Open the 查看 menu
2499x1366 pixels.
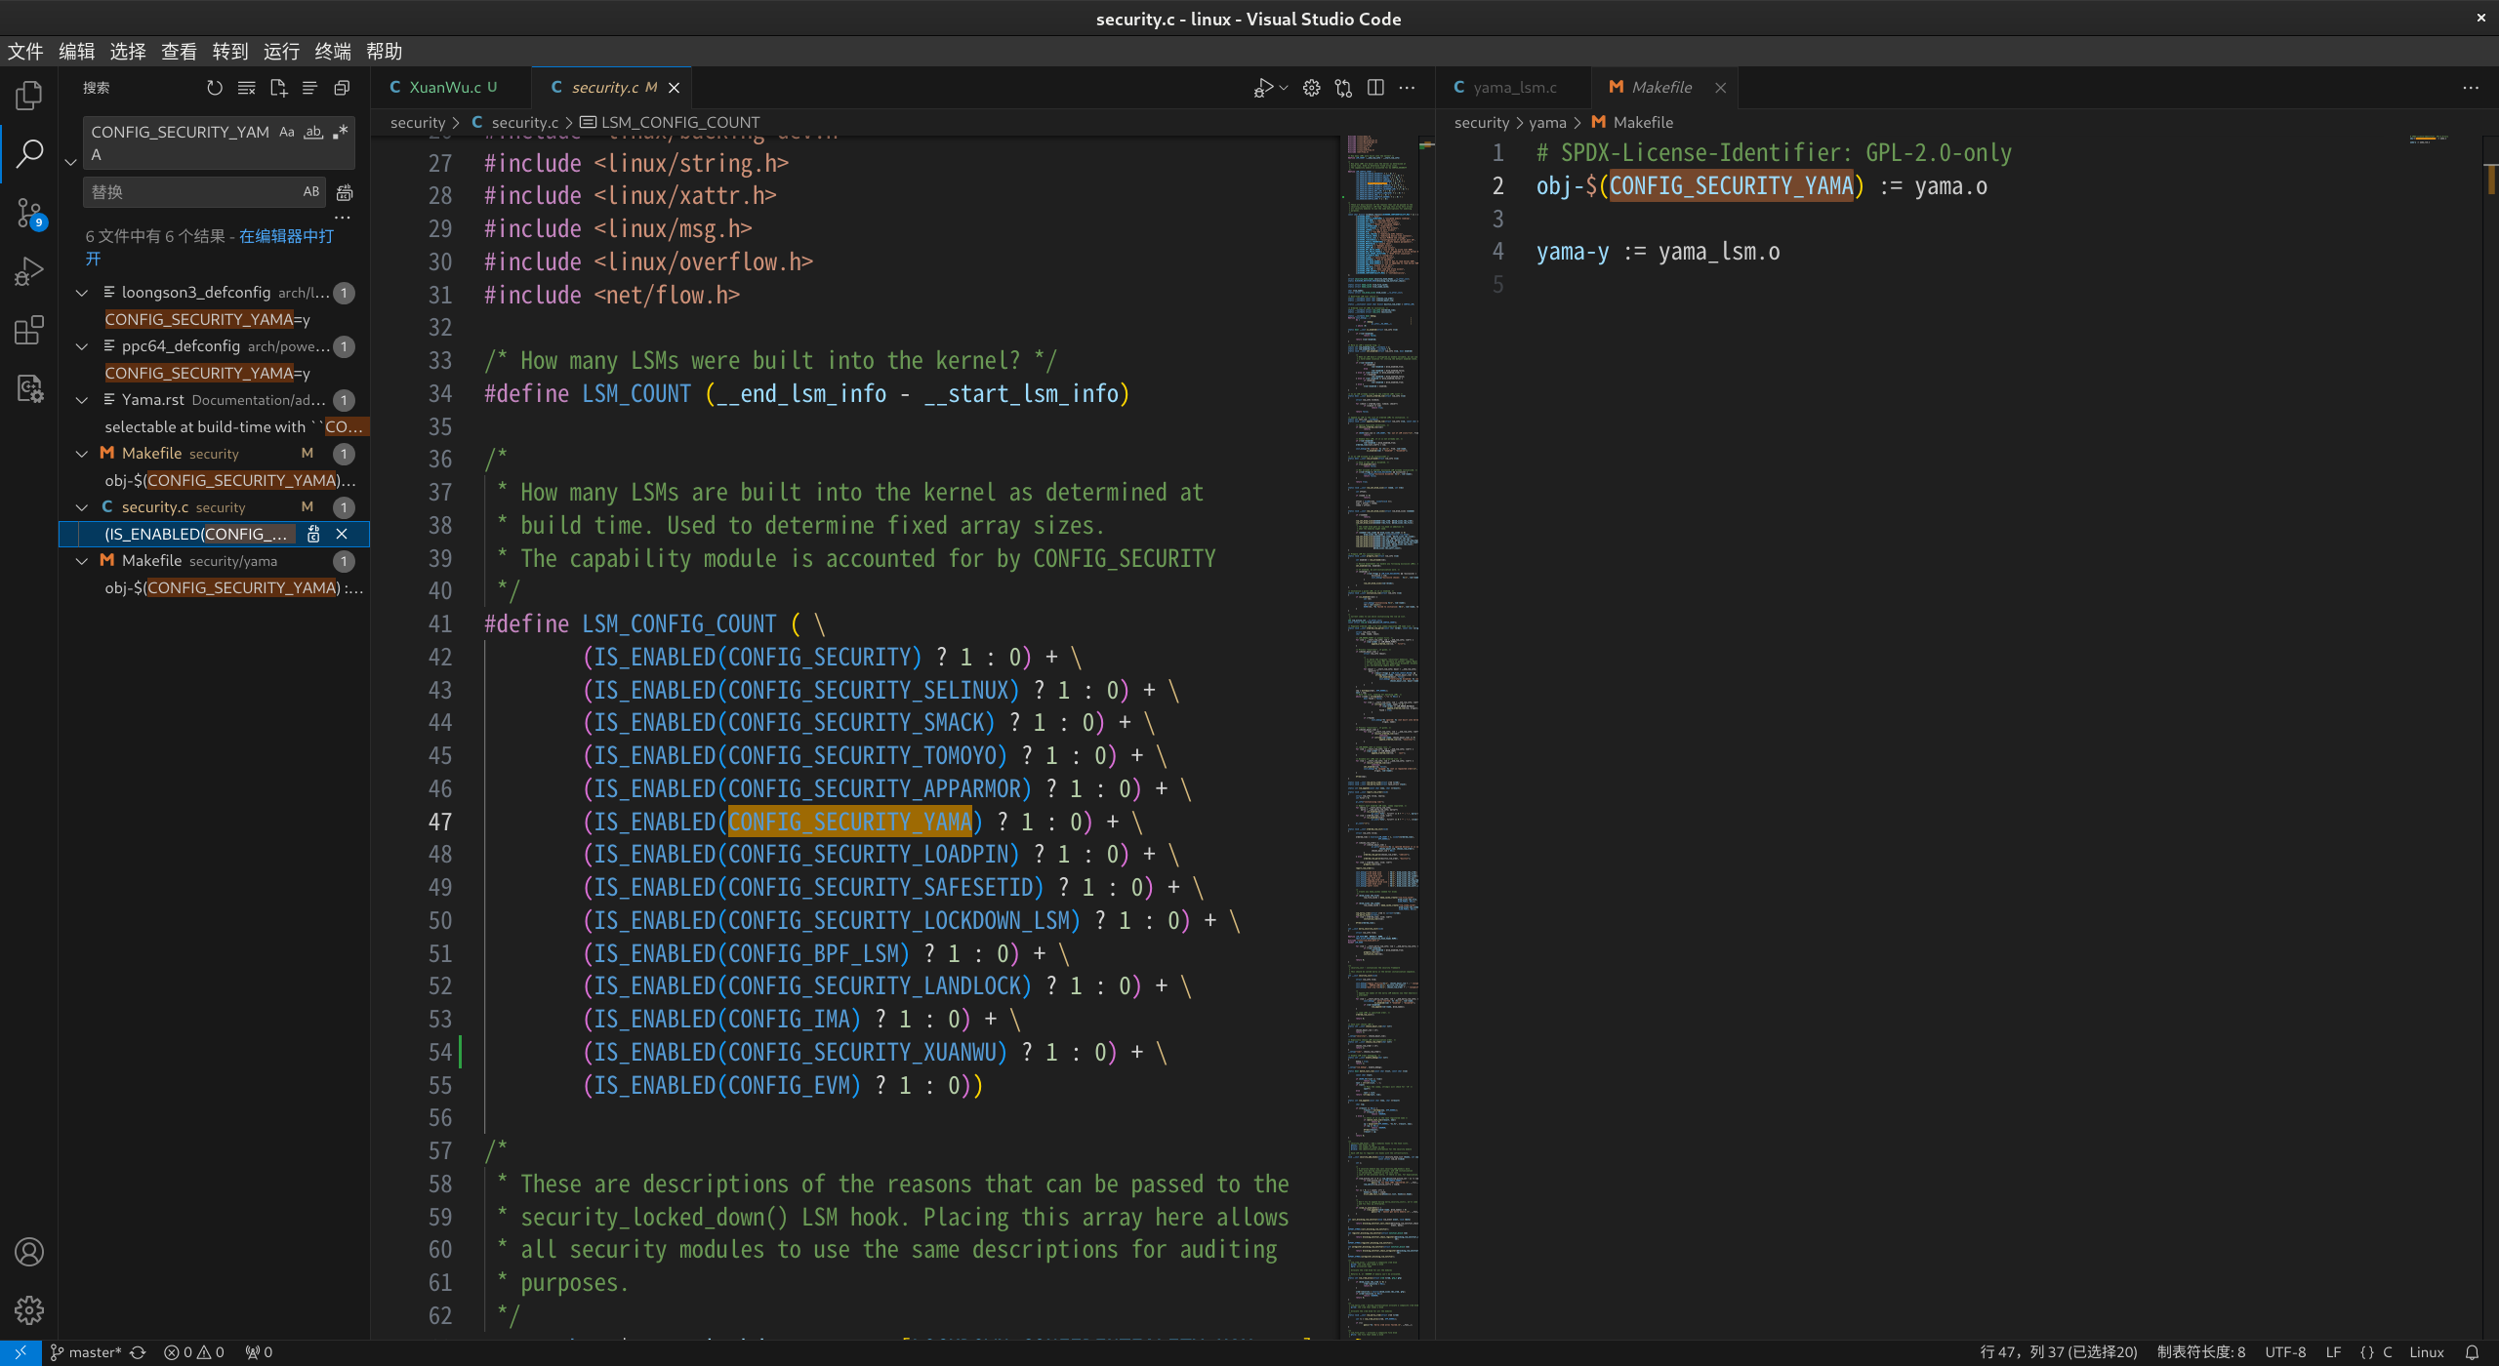pyautogui.click(x=179, y=51)
